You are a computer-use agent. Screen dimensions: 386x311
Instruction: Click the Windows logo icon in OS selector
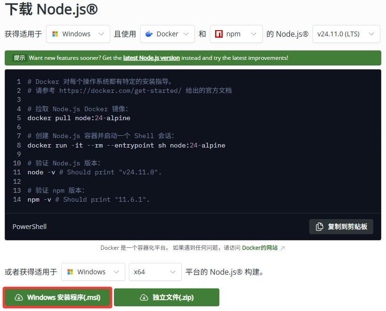point(55,34)
